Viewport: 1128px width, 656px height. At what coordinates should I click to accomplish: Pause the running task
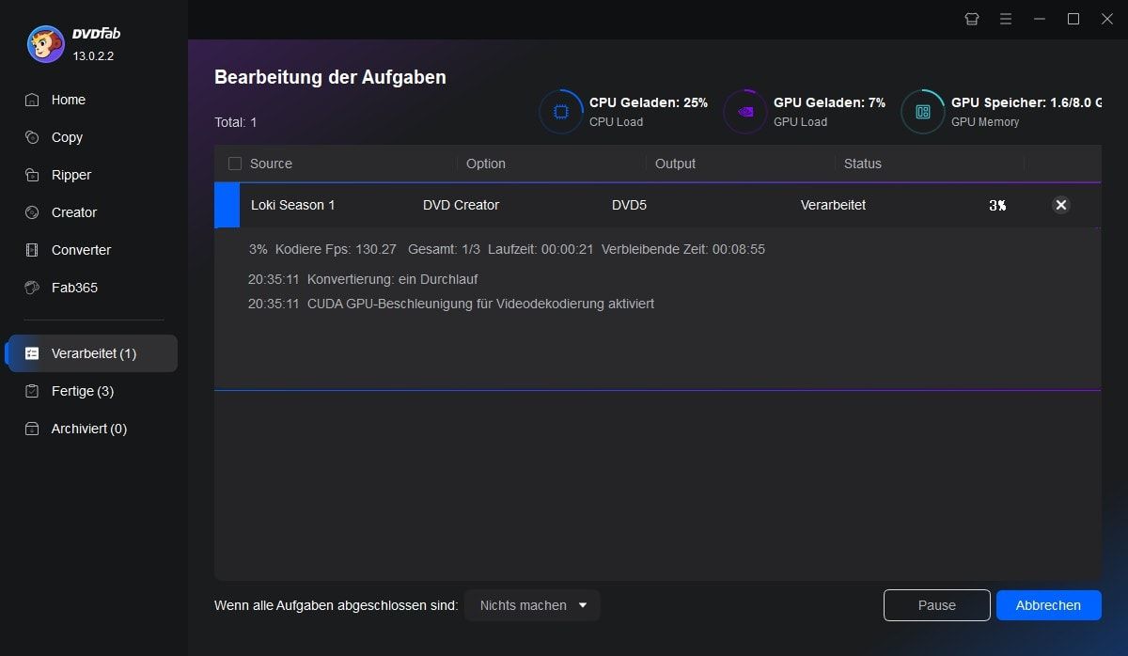pos(936,605)
